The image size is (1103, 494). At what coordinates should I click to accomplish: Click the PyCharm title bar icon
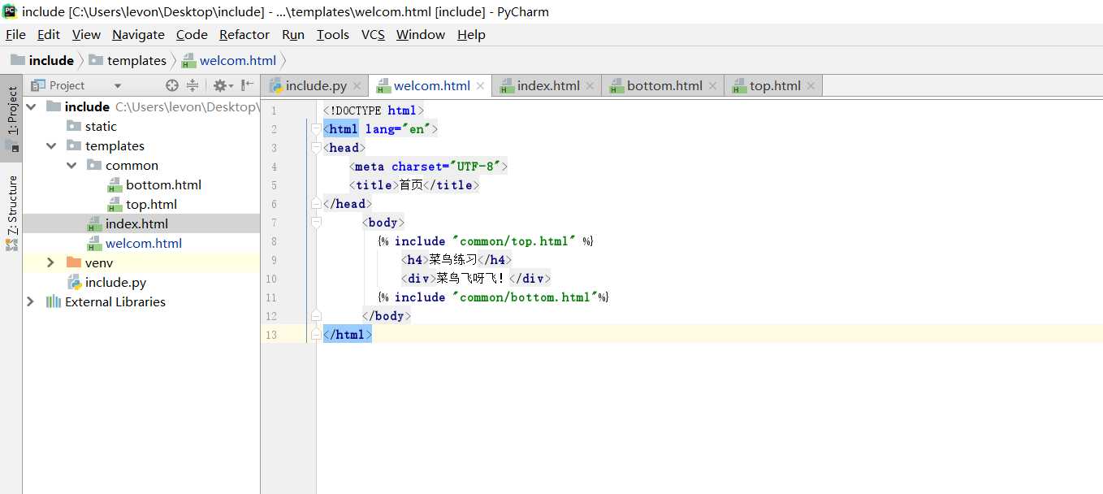10,11
